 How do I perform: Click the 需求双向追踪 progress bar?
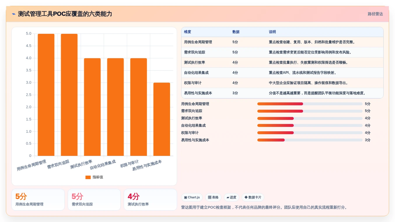(x=310, y=111)
